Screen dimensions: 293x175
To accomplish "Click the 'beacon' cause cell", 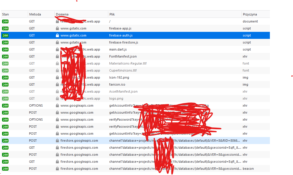I will pos(248,169).
